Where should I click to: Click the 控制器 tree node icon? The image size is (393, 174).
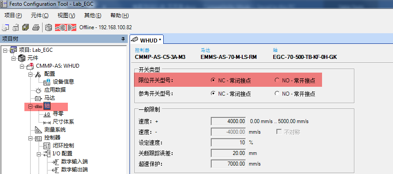(39, 138)
